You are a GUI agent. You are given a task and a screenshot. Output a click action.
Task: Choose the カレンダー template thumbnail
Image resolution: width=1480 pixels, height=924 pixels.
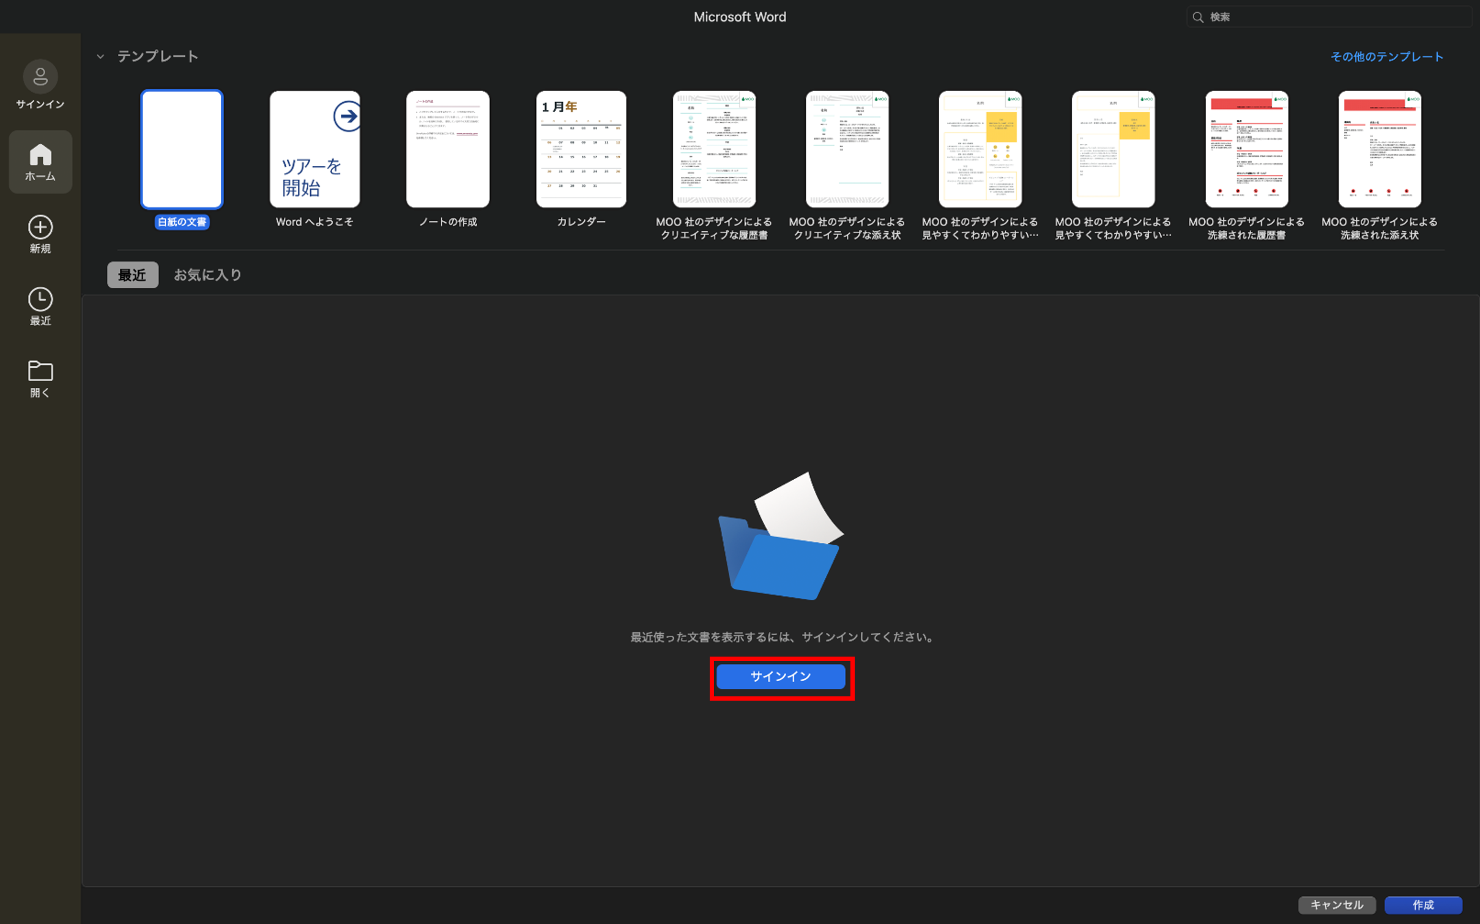point(581,149)
